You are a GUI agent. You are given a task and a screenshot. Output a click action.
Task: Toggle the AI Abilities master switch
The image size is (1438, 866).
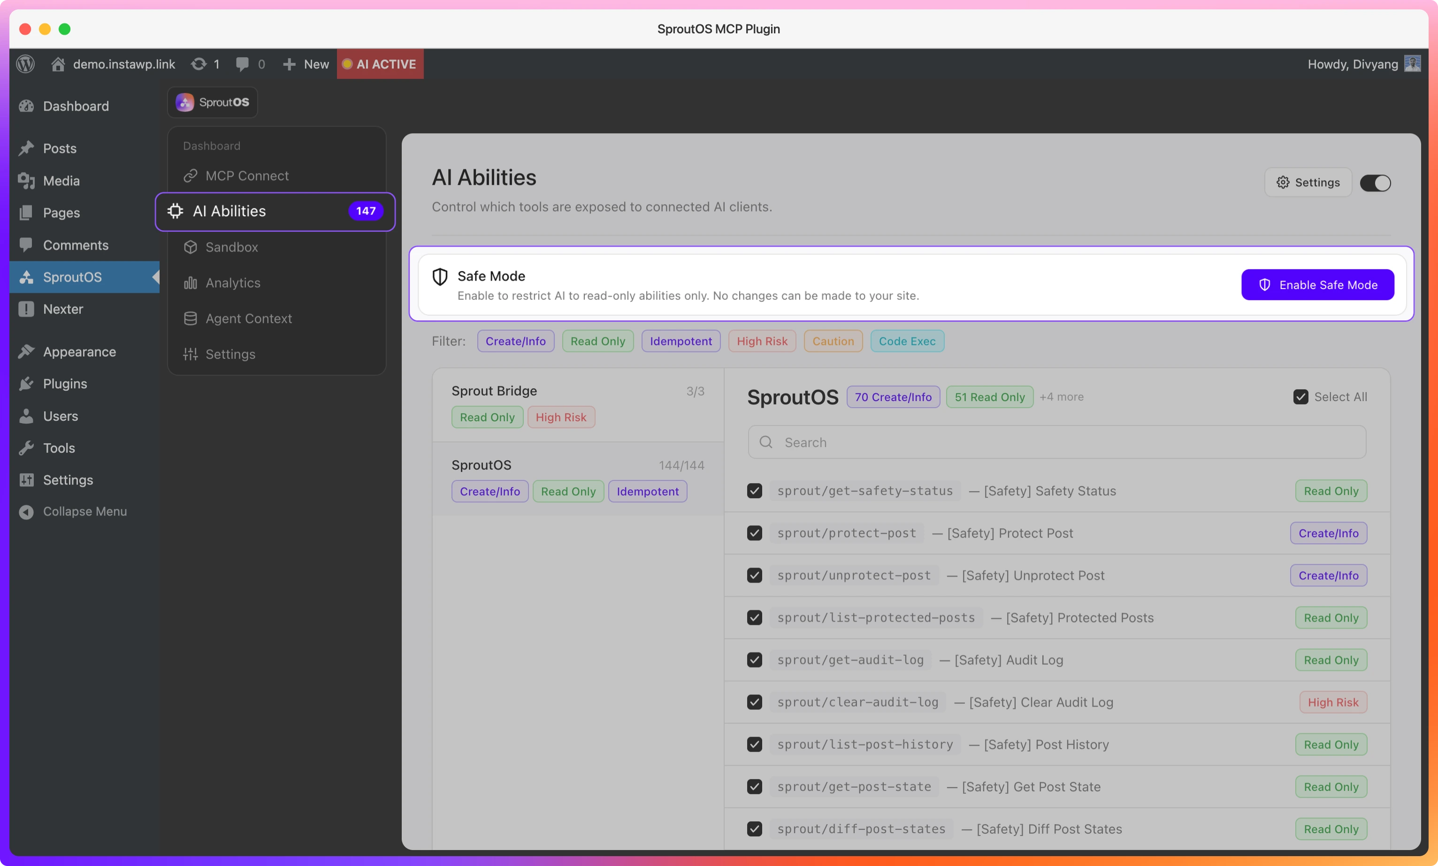[x=1375, y=182]
